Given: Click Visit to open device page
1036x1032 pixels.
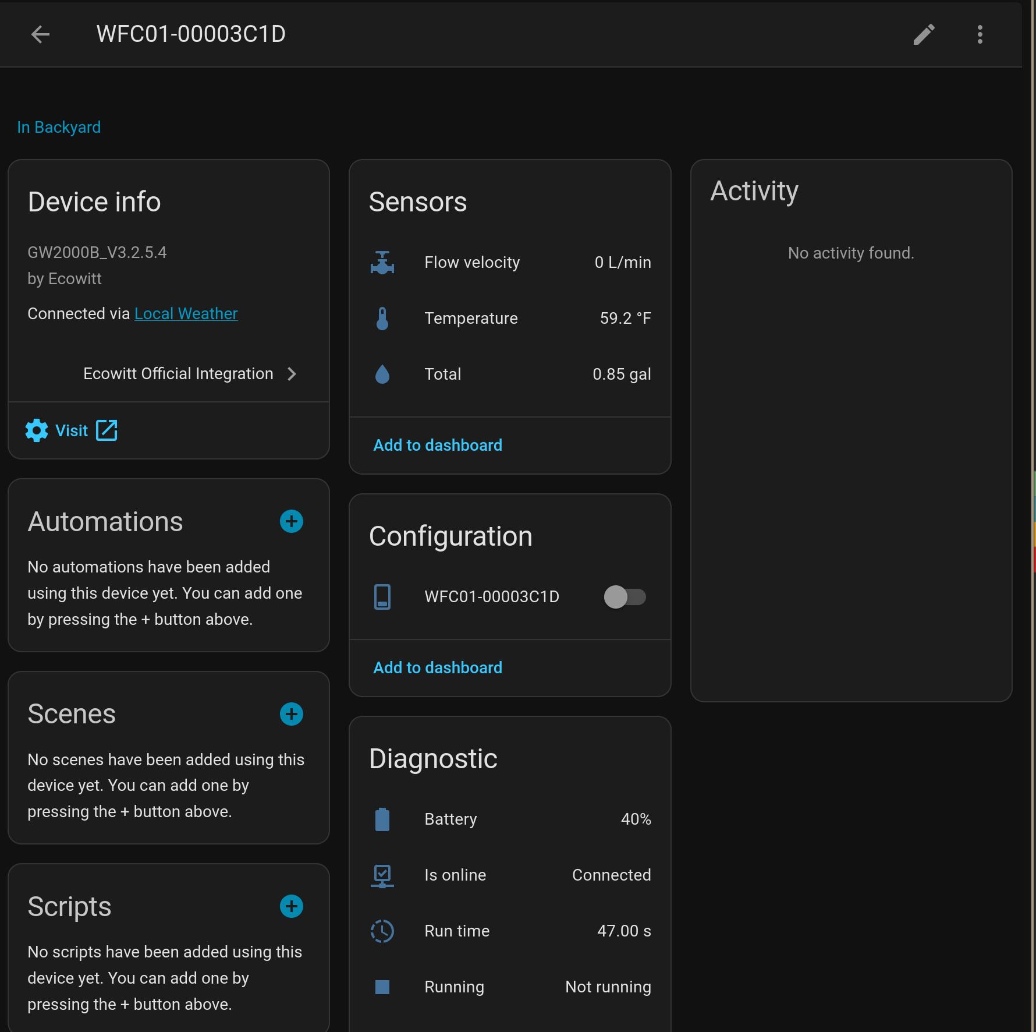Looking at the screenshot, I should click(x=72, y=431).
